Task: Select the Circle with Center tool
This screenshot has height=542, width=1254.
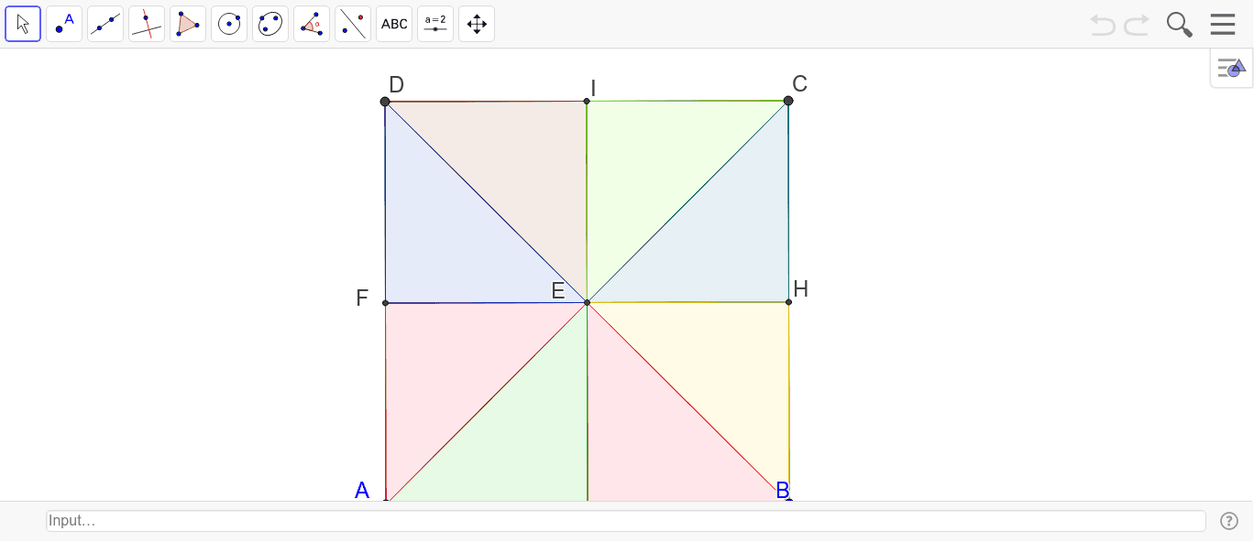Action: pyautogui.click(x=229, y=23)
